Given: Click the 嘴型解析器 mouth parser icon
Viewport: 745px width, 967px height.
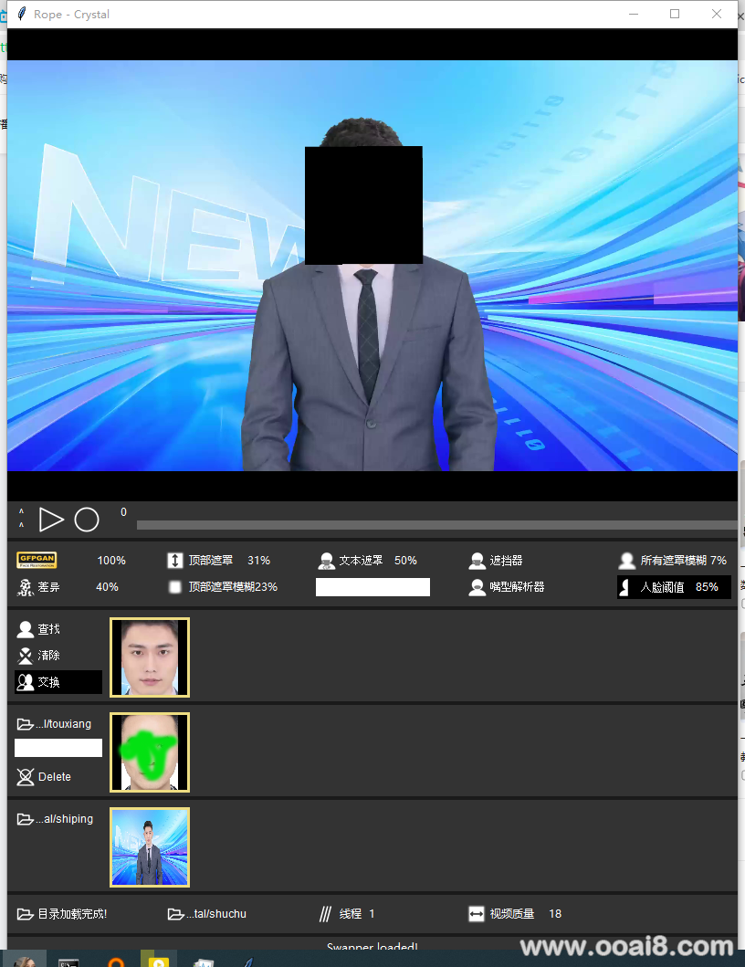Looking at the screenshot, I should pyautogui.click(x=477, y=587).
